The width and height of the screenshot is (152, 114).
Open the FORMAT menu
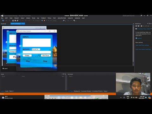tap(43, 18)
